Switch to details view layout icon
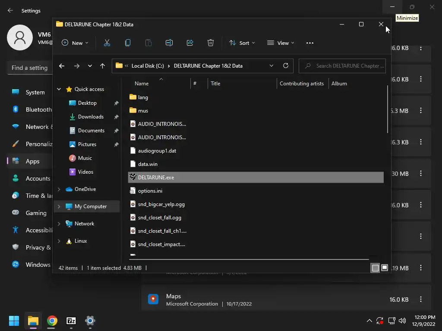This screenshot has width=442, height=331. click(375, 268)
